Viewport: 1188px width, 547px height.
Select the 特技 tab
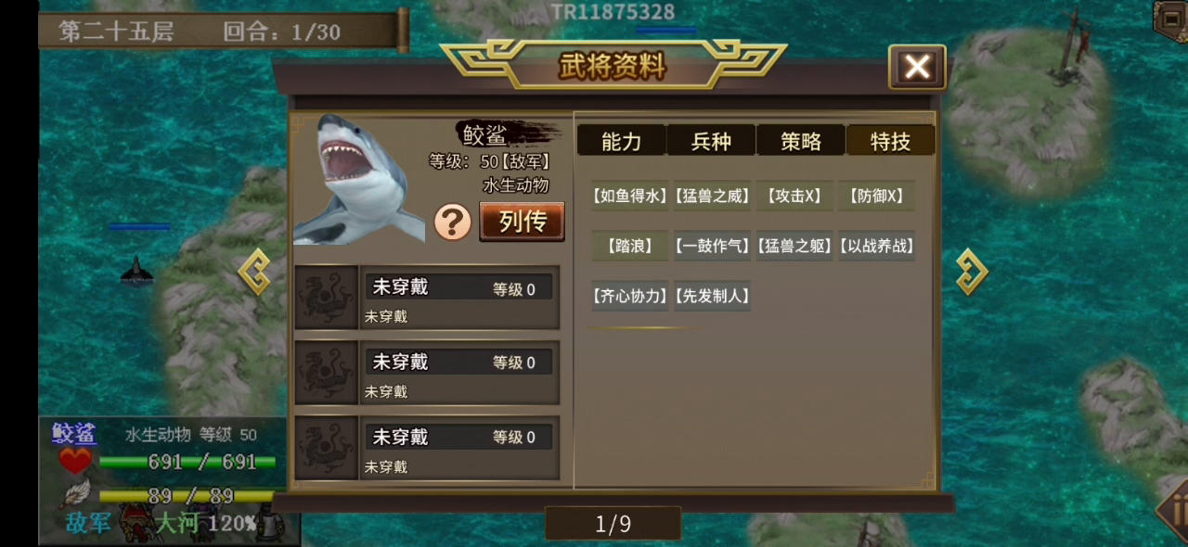coord(889,141)
